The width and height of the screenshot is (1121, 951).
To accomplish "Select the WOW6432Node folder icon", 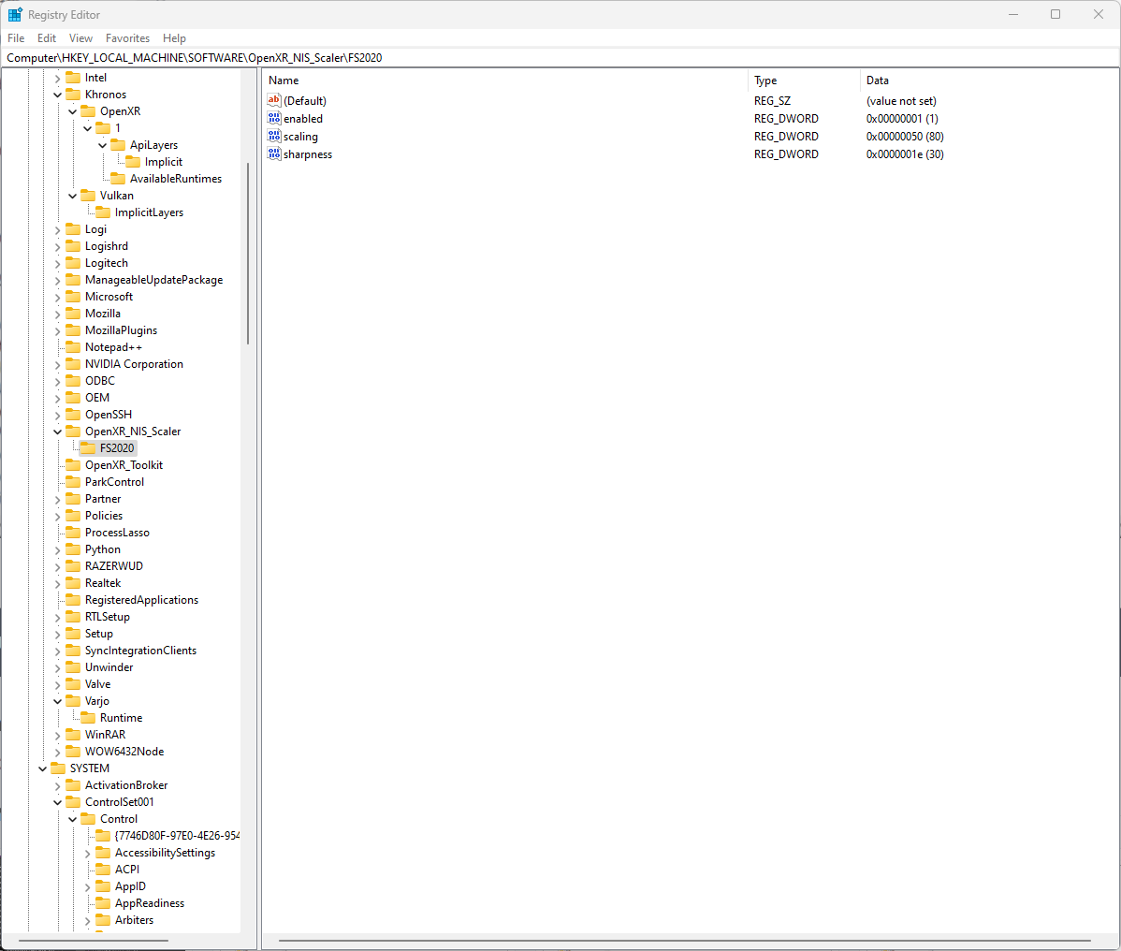I will [73, 752].
